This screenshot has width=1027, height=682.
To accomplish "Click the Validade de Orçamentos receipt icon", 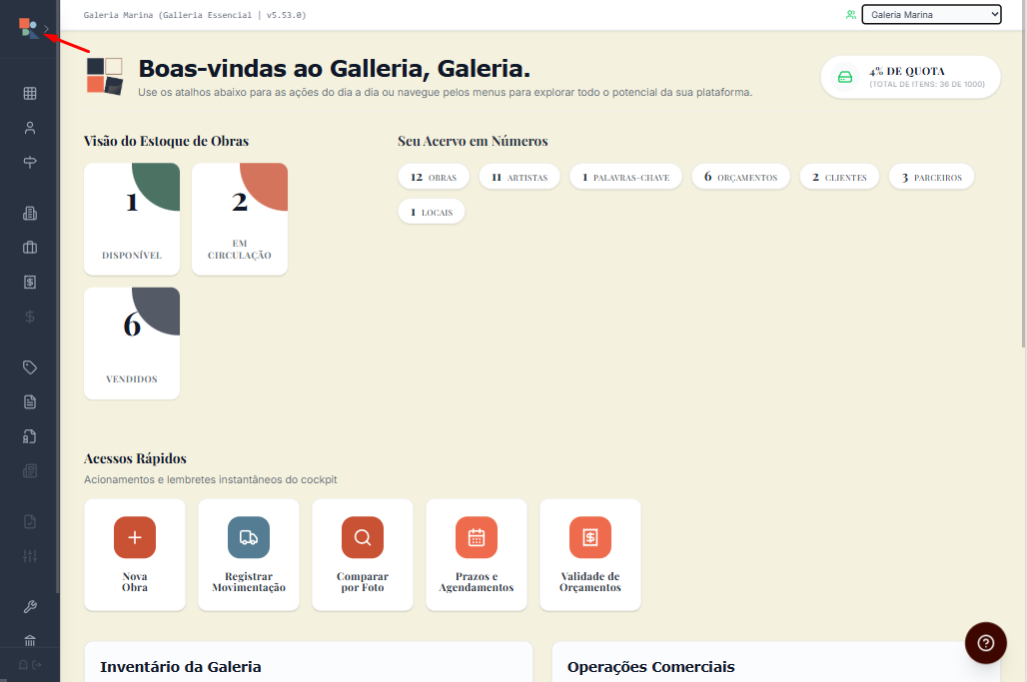I will pyautogui.click(x=590, y=537).
